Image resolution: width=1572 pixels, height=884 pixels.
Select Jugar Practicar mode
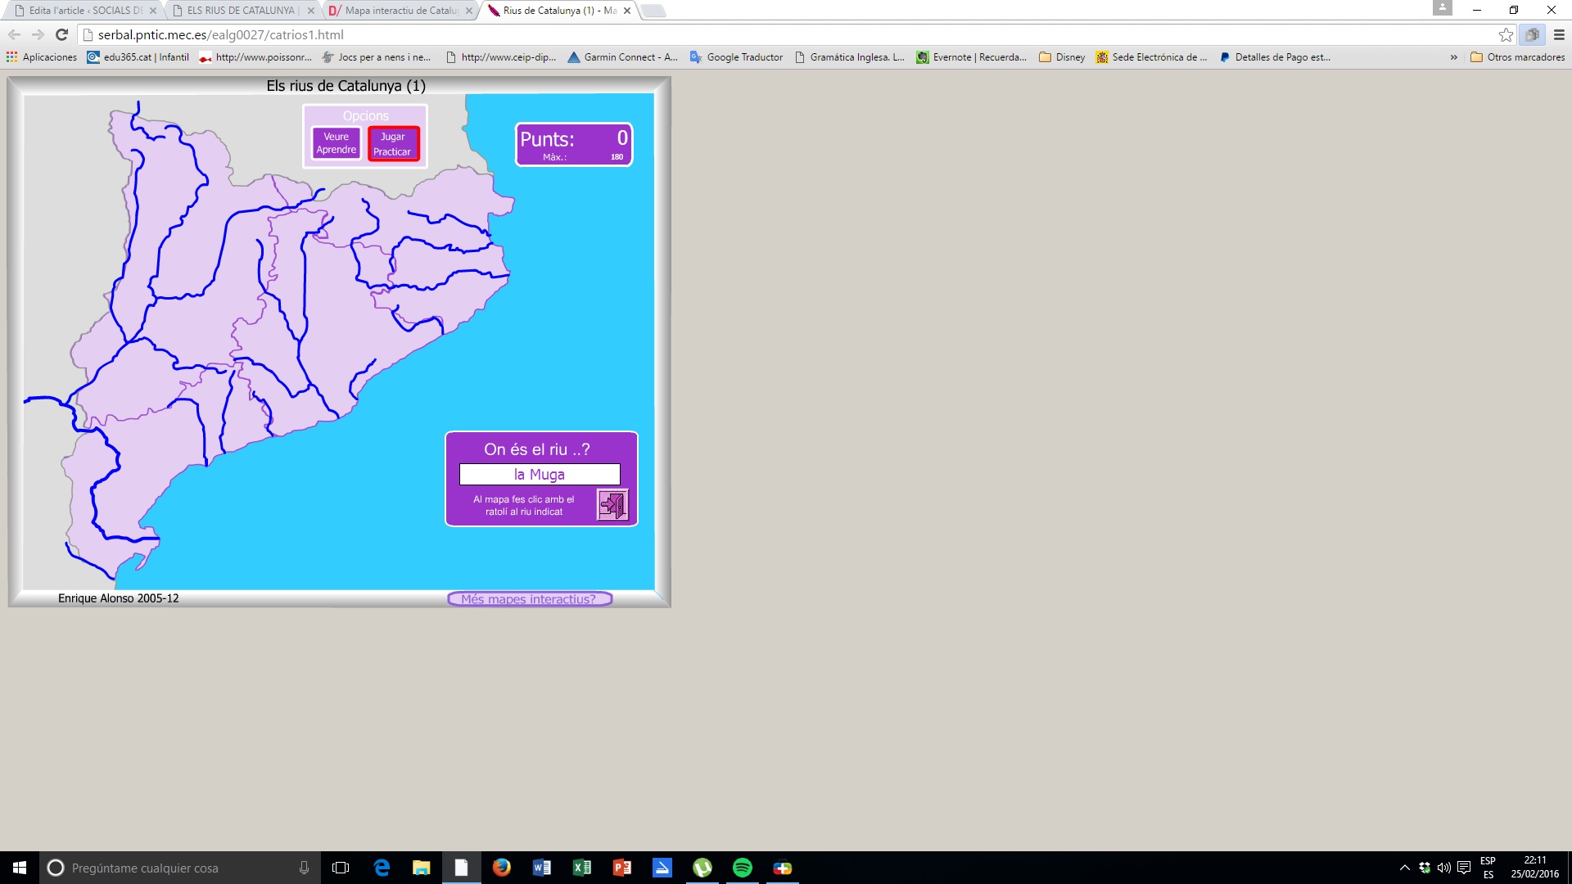point(393,144)
